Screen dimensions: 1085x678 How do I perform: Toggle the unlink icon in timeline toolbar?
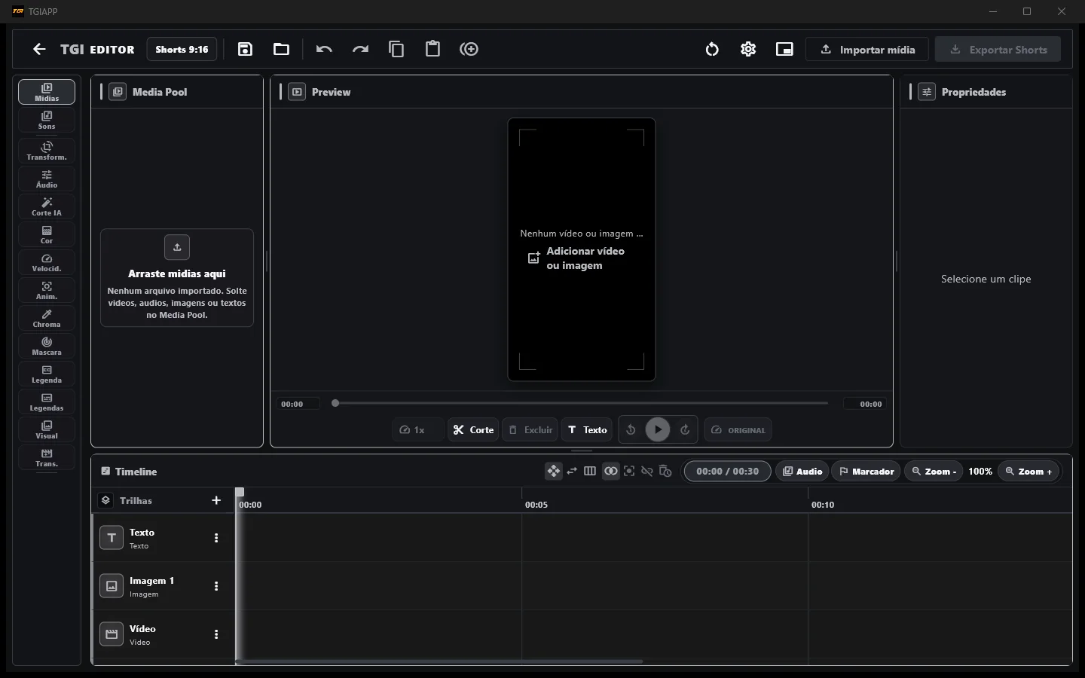pyautogui.click(x=647, y=471)
